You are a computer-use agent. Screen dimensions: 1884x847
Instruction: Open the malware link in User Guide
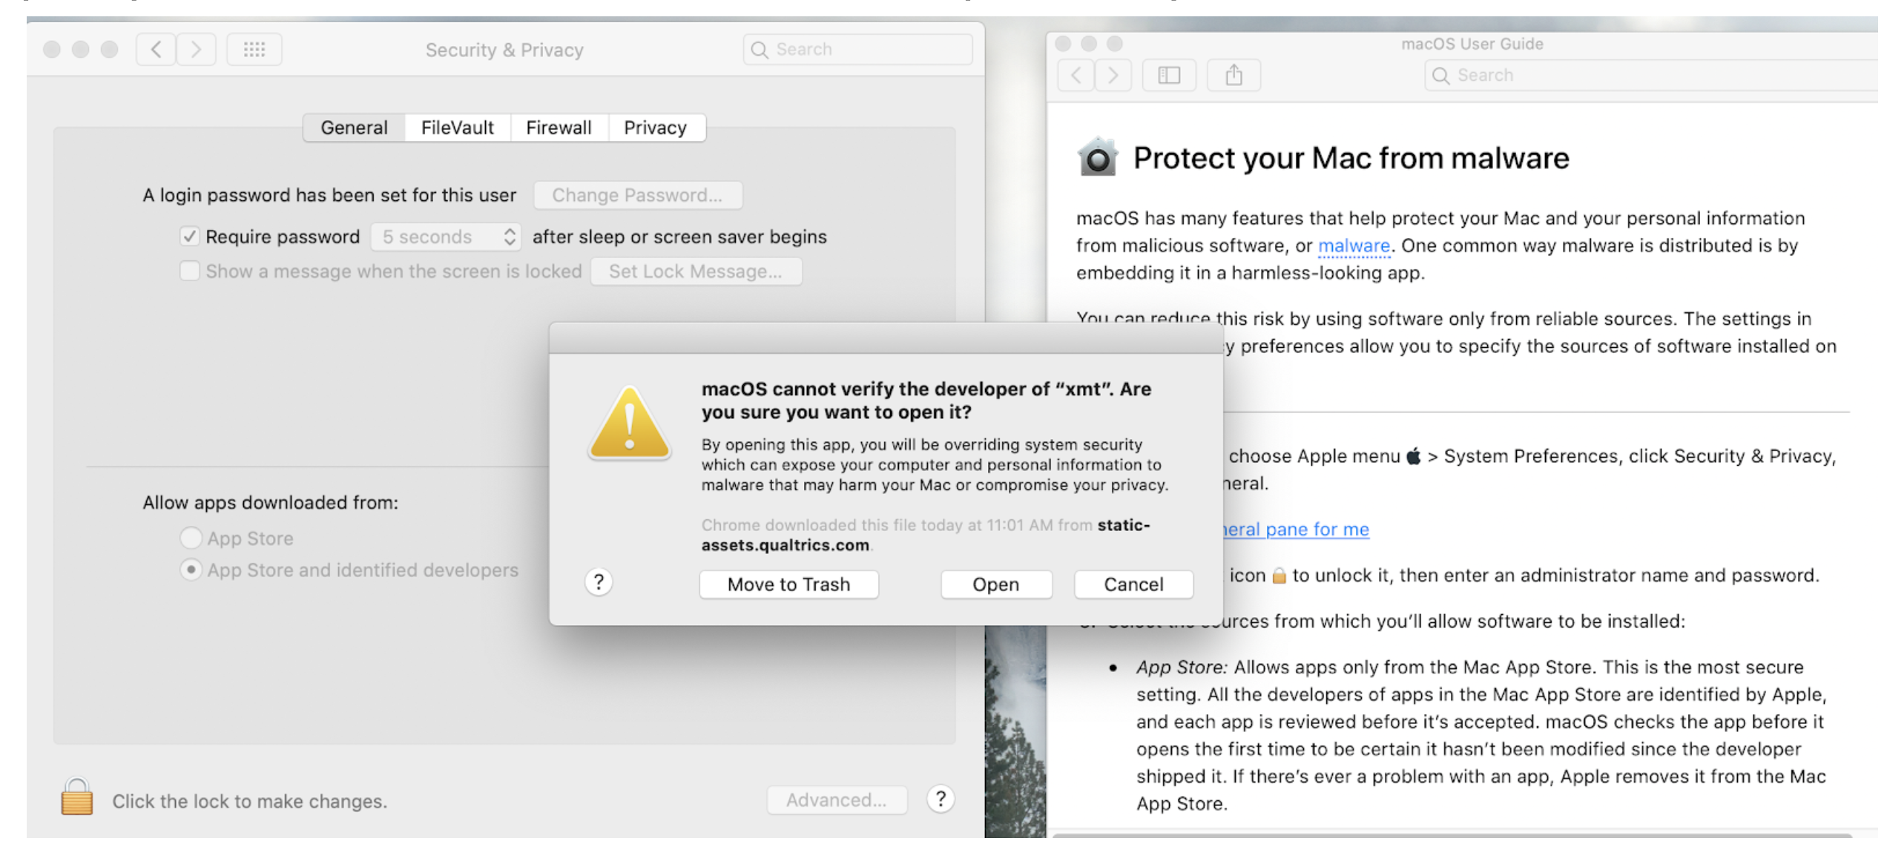(1354, 245)
